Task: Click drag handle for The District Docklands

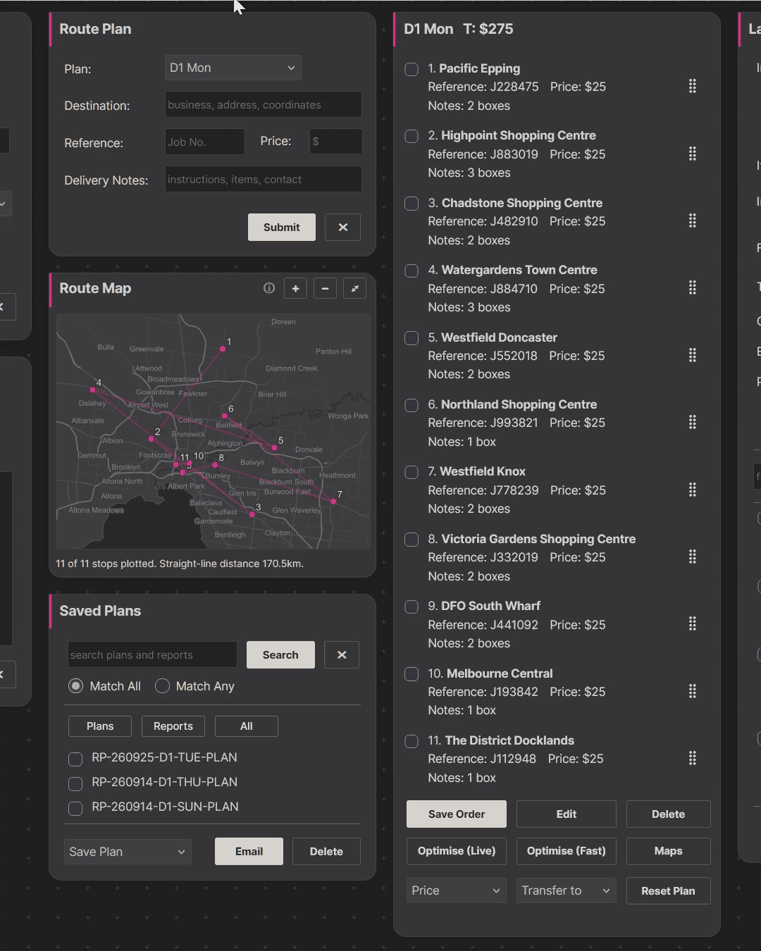Action: pos(693,759)
